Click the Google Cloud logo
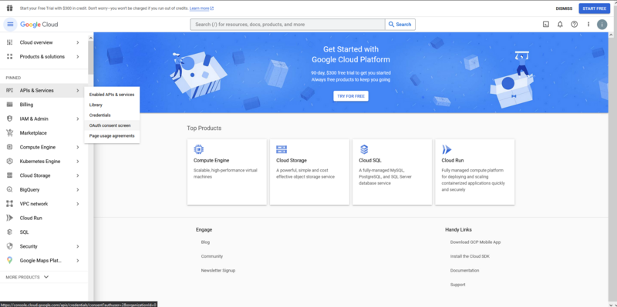The height and width of the screenshot is (307, 617). pos(39,25)
